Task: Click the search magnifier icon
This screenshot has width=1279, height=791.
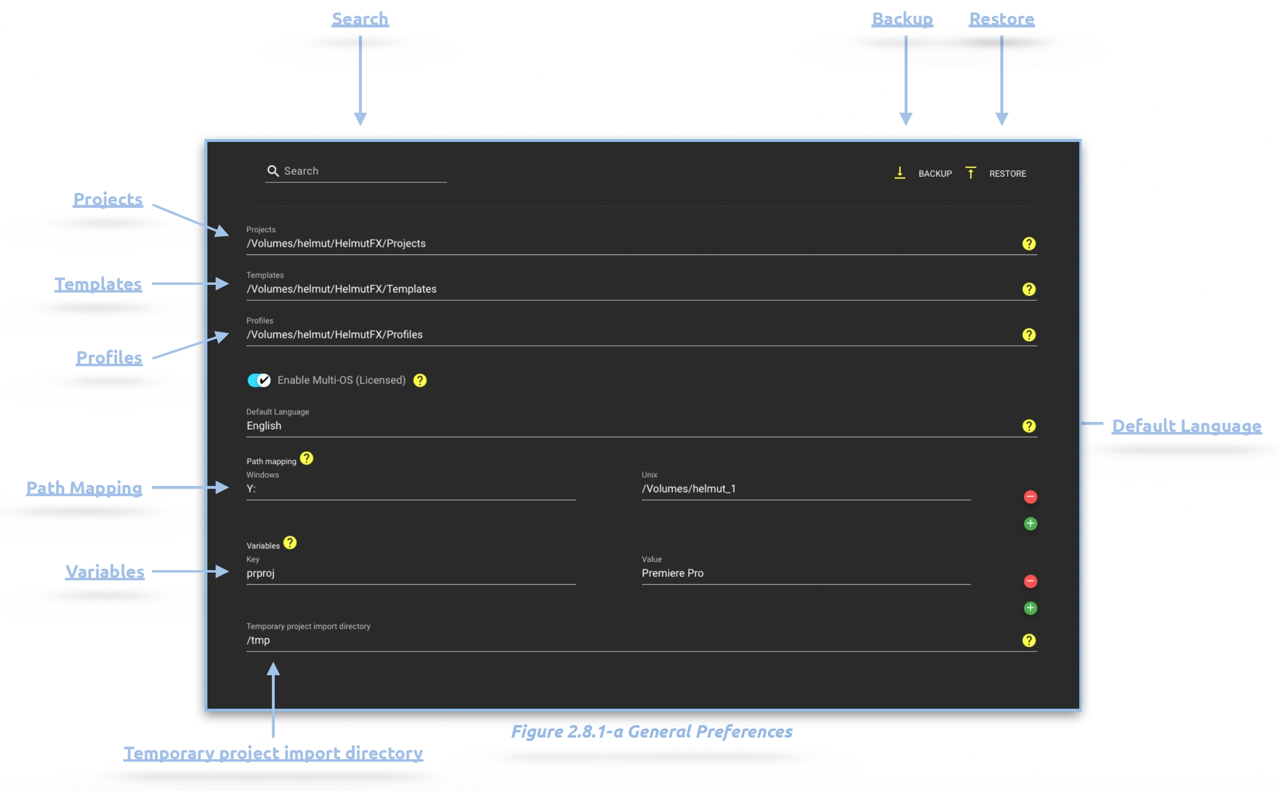Action: (273, 171)
